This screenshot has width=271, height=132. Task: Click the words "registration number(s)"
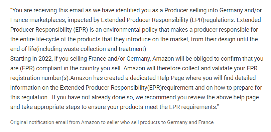point(40,78)
